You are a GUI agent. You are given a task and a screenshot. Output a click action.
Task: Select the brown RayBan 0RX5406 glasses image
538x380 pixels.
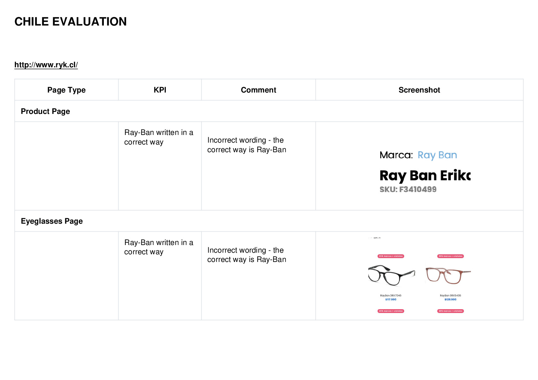[448, 275]
